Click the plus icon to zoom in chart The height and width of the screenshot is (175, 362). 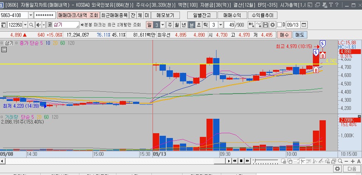click(x=352, y=161)
